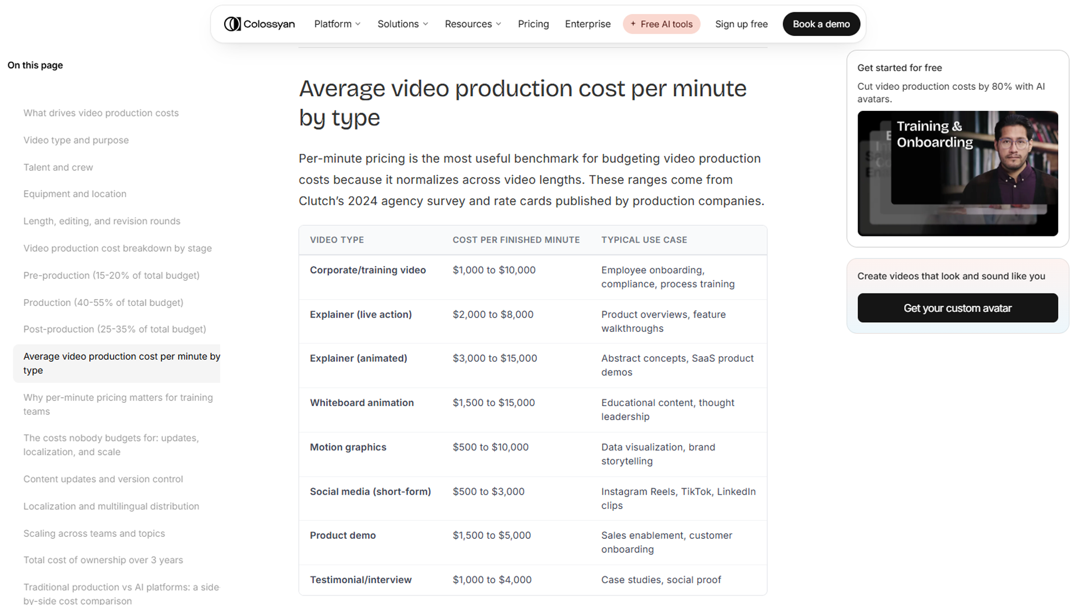1076x605 pixels.
Task: Click the $1,500 to $5,000 cost cell
Action: pyautogui.click(x=491, y=536)
